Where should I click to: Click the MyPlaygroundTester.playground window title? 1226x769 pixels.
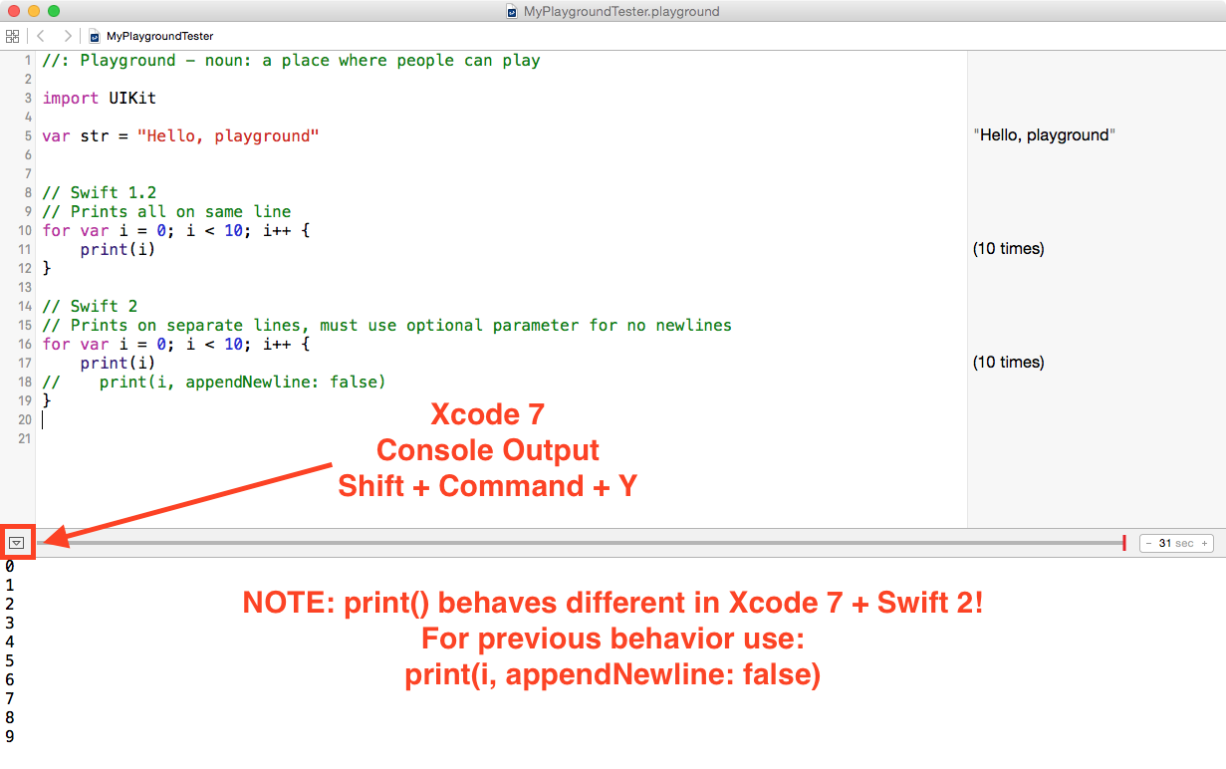(x=621, y=12)
